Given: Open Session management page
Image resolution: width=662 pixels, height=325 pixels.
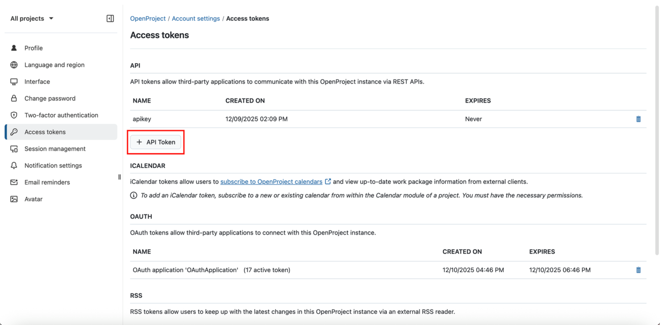Looking at the screenshot, I should pyautogui.click(x=61, y=149).
